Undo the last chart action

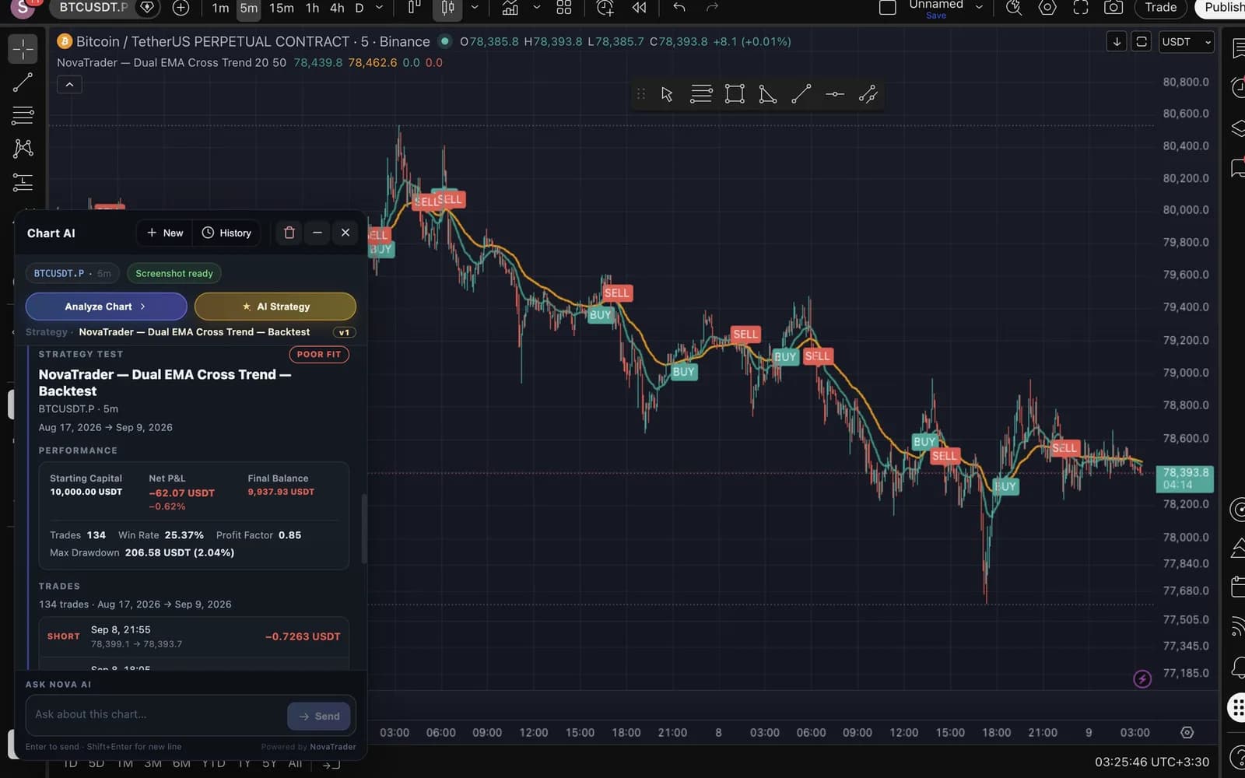click(x=679, y=8)
